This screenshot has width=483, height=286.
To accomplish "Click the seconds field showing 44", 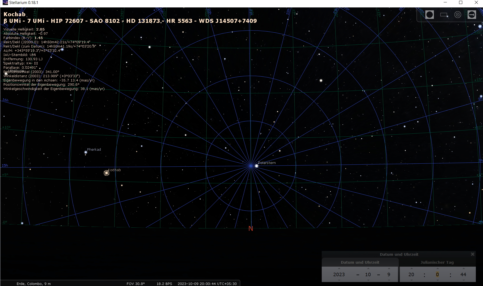I will (463, 274).
